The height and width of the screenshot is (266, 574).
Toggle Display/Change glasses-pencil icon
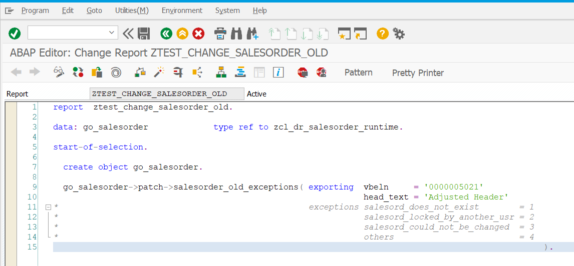click(59, 72)
